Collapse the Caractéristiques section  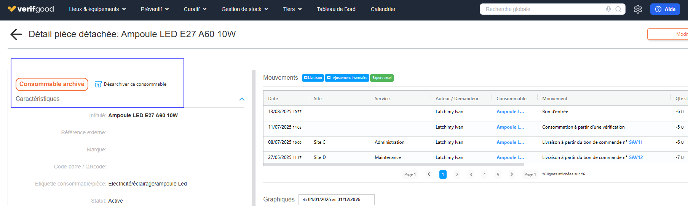pyautogui.click(x=241, y=99)
